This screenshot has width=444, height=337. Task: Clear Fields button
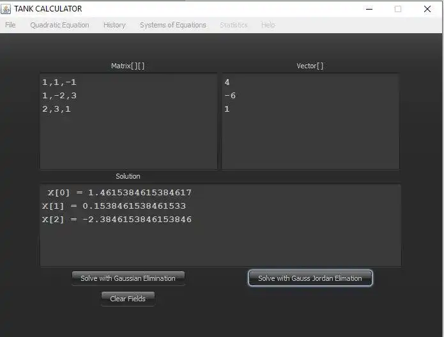point(128,299)
